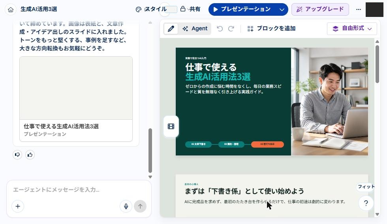Click the thumbs-down feedback icon

[17, 155]
